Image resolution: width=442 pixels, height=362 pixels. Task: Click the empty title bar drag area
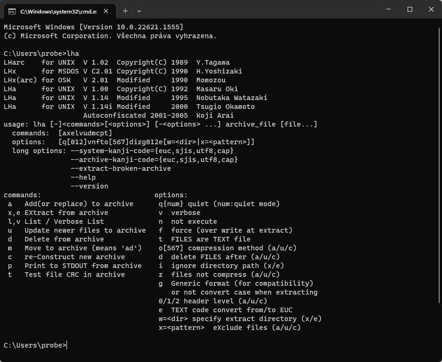(x=261, y=9)
